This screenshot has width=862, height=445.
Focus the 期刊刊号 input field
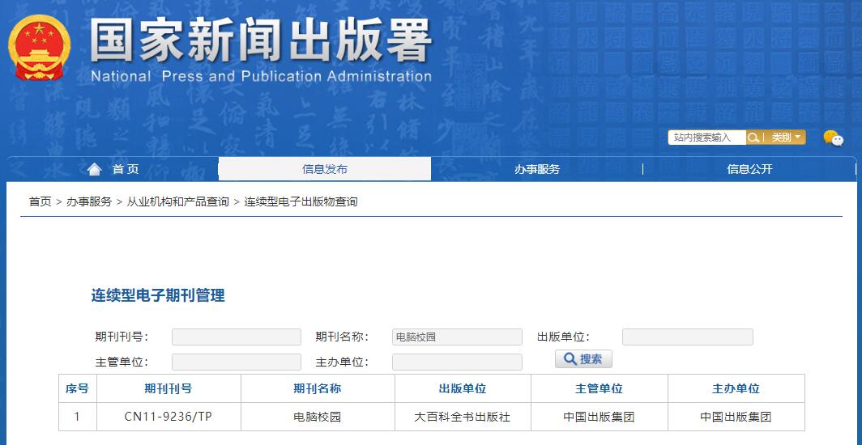237,337
